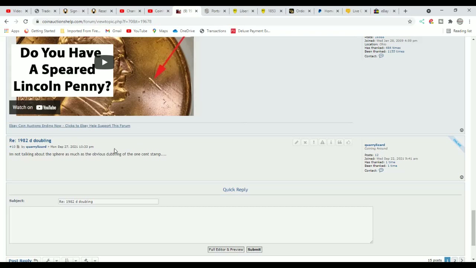Screen dimensions: 476x268
Task: Edit post using the pencil icon
Action: (296, 142)
